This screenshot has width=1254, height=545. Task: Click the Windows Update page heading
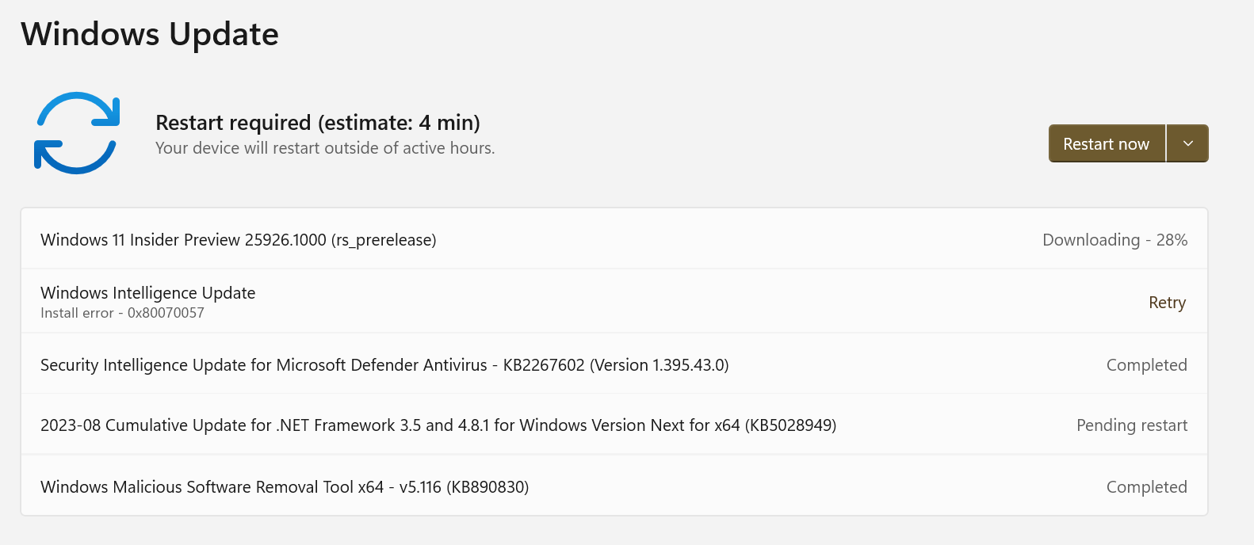[150, 34]
